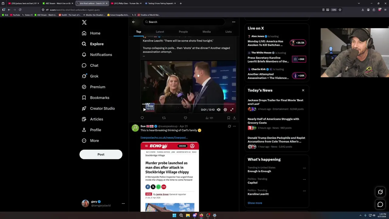View analytics showing 121 views

[209, 118]
